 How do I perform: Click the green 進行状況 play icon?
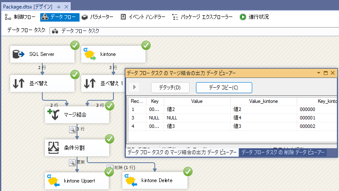(x=243, y=17)
